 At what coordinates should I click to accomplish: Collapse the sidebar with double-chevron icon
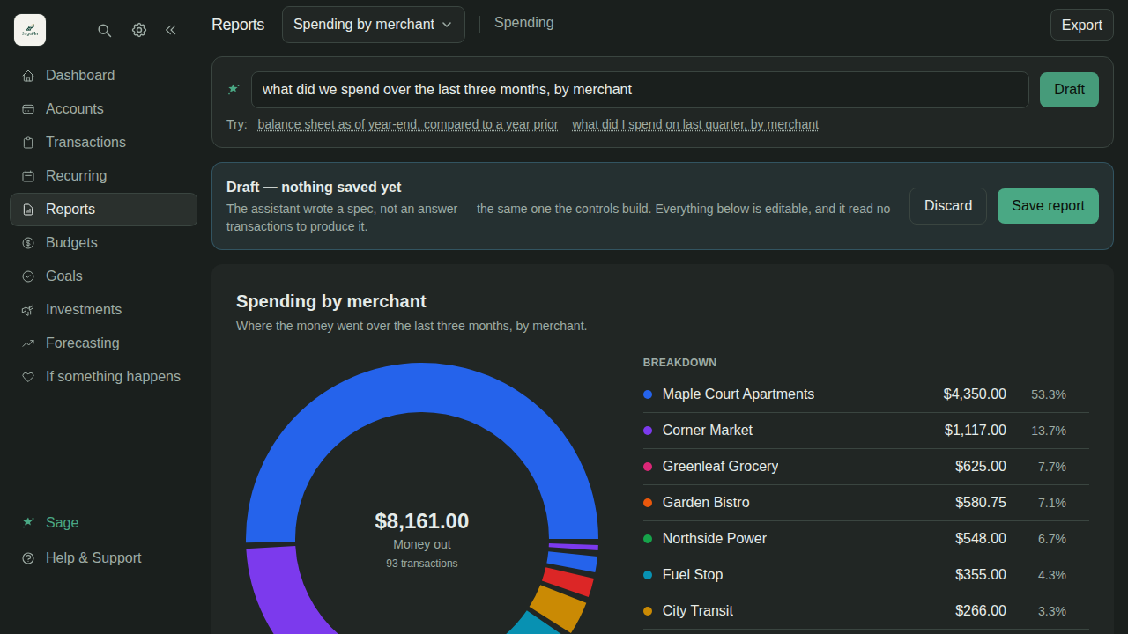click(x=171, y=30)
